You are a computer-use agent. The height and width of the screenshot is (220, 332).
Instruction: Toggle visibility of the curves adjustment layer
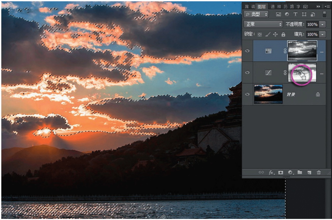[x=247, y=73]
